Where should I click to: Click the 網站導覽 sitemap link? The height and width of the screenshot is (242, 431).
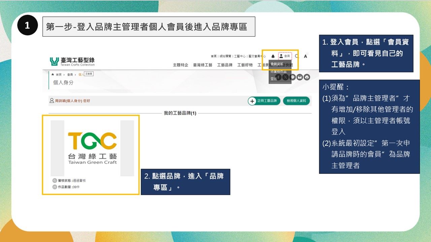click(x=226, y=56)
